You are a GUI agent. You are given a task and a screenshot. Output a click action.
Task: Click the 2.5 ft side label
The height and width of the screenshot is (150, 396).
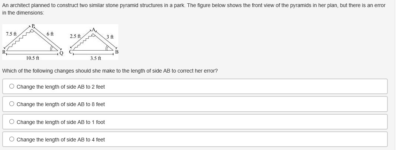click(x=75, y=36)
